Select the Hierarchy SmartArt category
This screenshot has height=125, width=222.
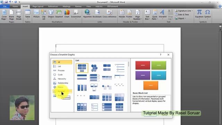(x=62, y=79)
